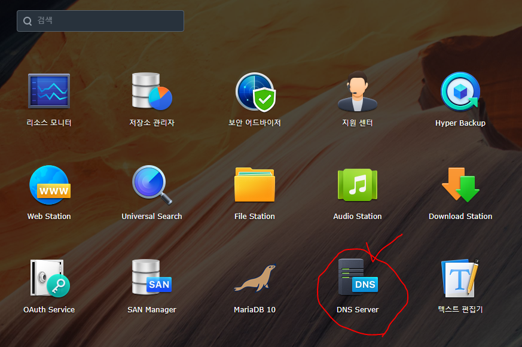Image resolution: width=522 pixels, height=347 pixels.
Task: Click the "Web Station" label text
Action: point(49,217)
